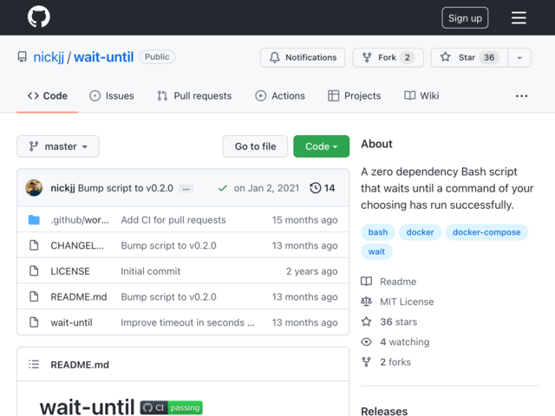The height and width of the screenshot is (416, 555).
Task: Select the docker topic tag
Action: 420,232
